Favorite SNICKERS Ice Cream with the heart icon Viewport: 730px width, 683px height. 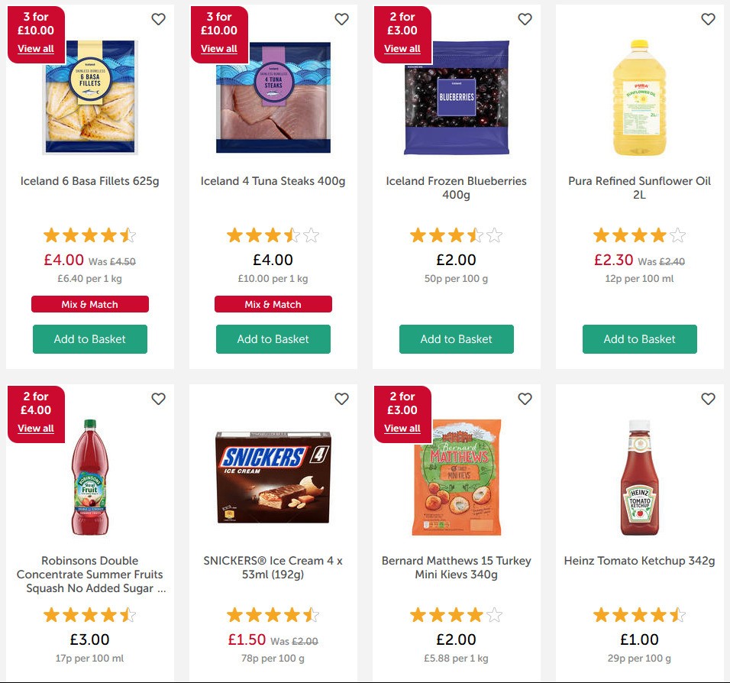pos(341,399)
